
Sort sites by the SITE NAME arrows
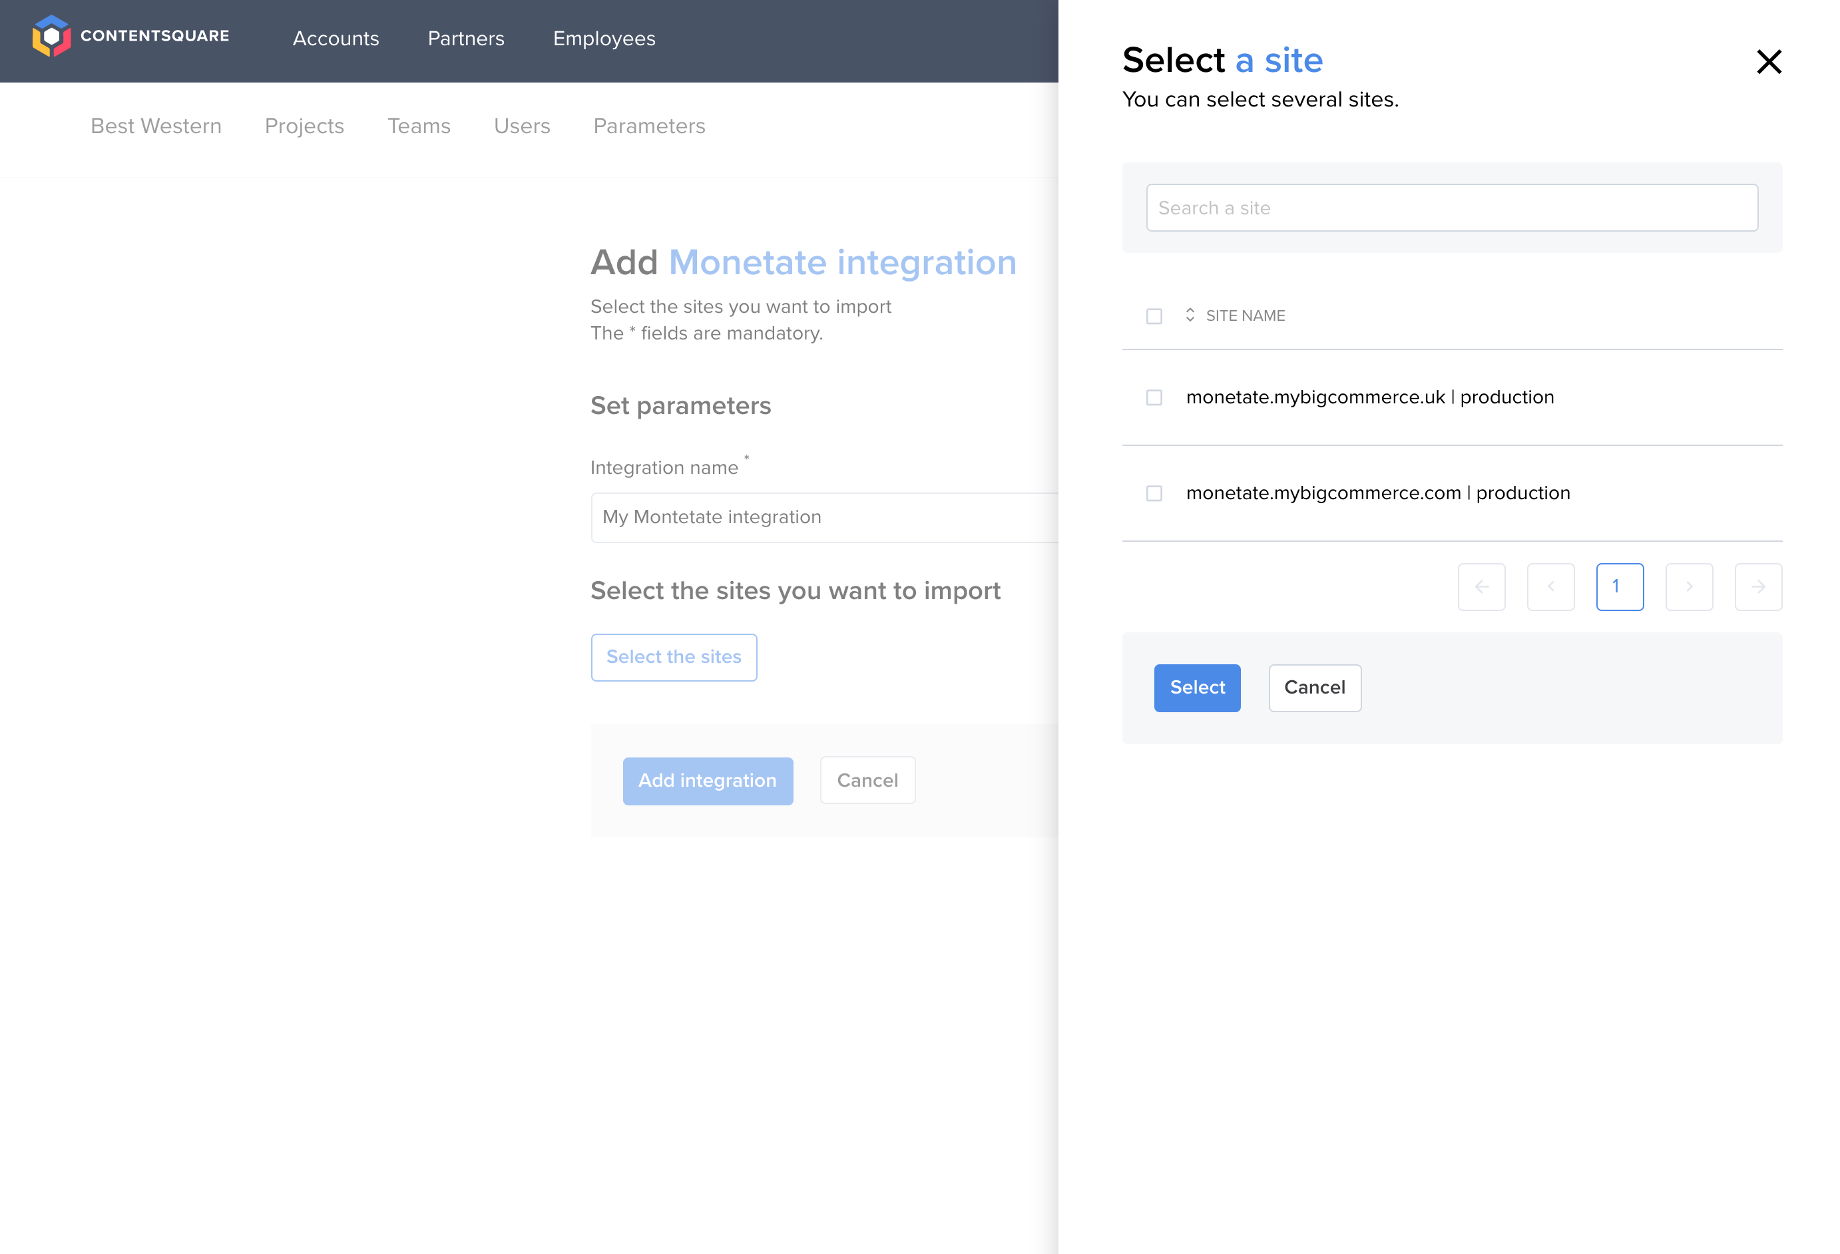(x=1189, y=315)
